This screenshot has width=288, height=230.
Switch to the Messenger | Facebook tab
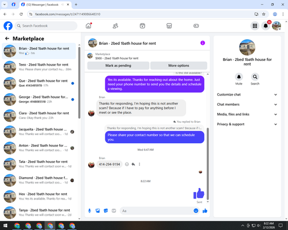coord(46,5)
